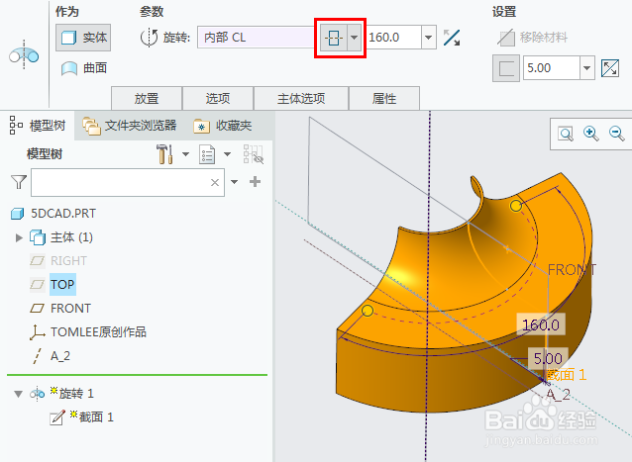Open the search field dropdown arrow
Viewport: 632px width, 462px height.
pyautogui.click(x=234, y=182)
